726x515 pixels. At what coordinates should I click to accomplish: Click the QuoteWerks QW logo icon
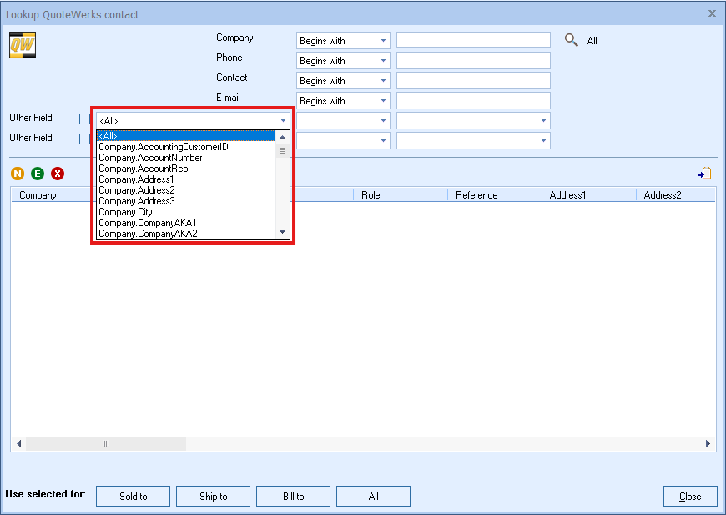(23, 45)
